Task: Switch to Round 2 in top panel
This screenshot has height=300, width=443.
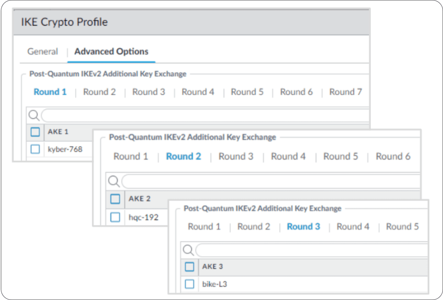Action: tap(99, 92)
